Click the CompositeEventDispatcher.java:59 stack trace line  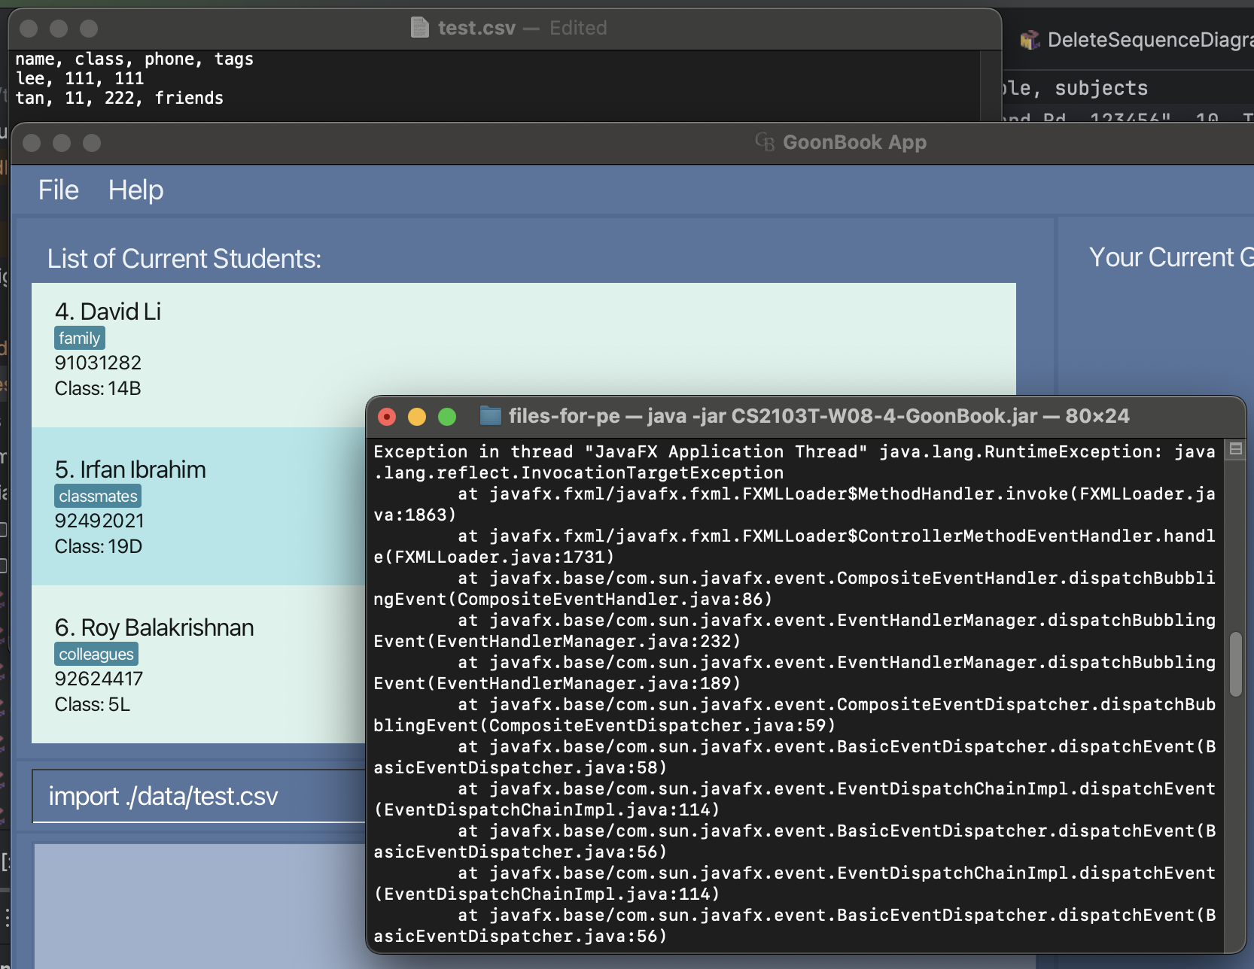click(x=794, y=715)
